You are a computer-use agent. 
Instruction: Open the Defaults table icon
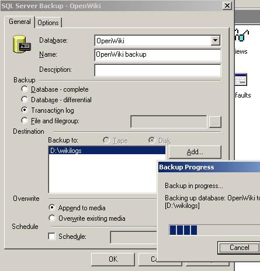pos(241,79)
